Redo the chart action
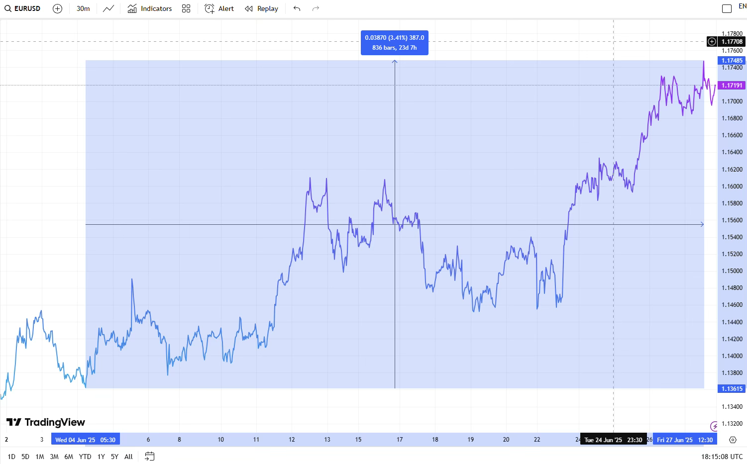Image resolution: width=747 pixels, height=464 pixels. 316,8
